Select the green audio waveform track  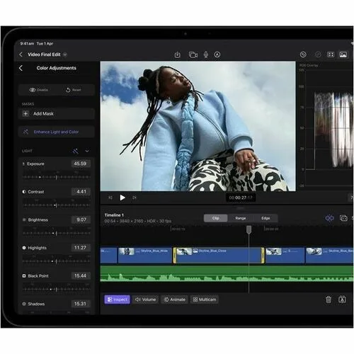pyautogui.click(x=227, y=274)
